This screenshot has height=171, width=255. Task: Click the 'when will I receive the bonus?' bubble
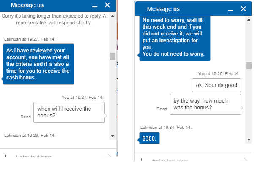coord(69,112)
